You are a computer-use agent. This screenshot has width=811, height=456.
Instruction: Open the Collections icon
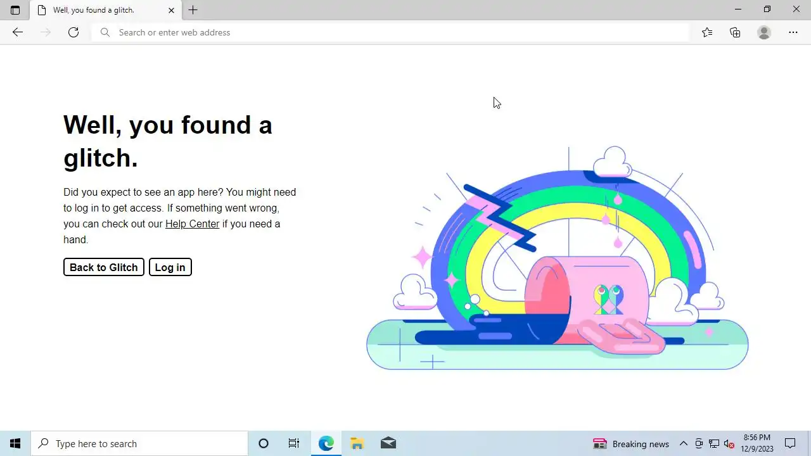(x=735, y=32)
